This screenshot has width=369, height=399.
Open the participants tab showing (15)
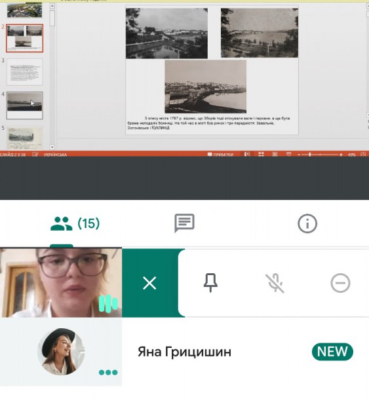[75, 223]
